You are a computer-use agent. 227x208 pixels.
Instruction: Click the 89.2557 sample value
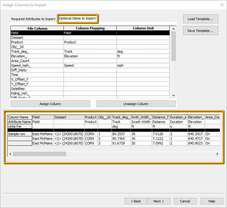(121, 134)
